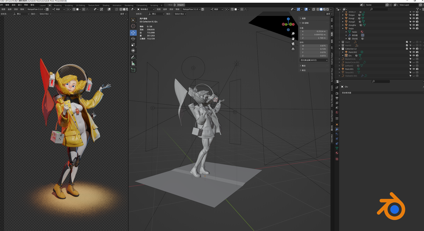Switch to the UV Editing workspace tab
The width and height of the screenshot is (424, 231).
80,5
